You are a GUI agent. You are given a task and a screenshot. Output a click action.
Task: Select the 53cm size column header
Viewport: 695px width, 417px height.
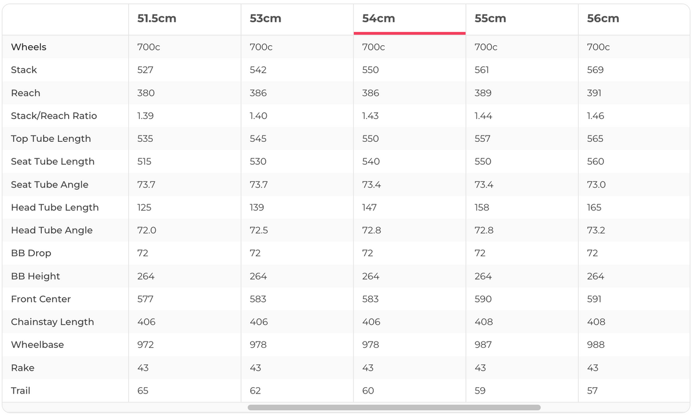265,18
